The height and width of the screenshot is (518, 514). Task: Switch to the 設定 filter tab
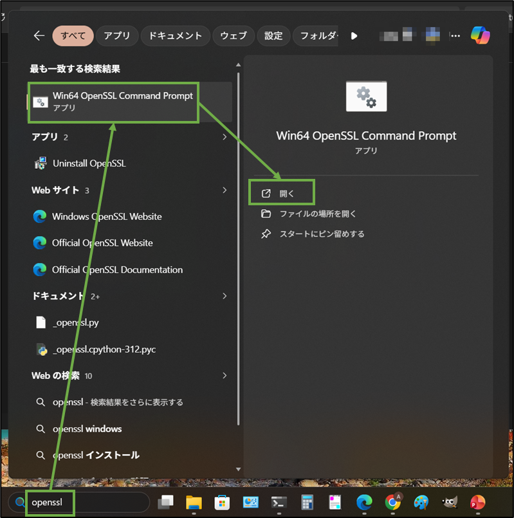273,35
